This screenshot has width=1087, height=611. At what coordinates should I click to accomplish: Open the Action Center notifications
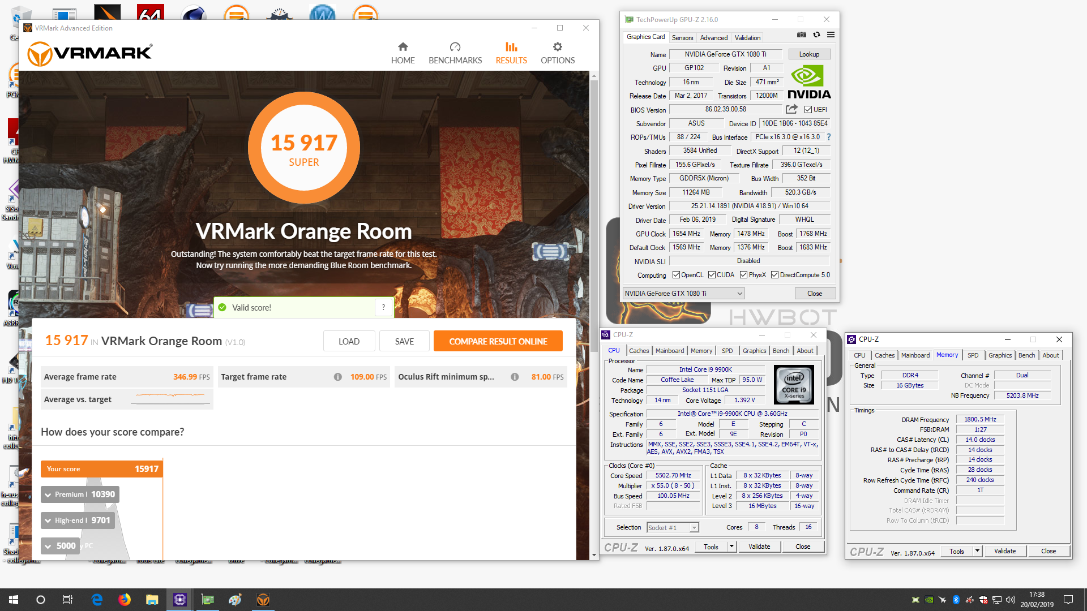(x=1068, y=600)
